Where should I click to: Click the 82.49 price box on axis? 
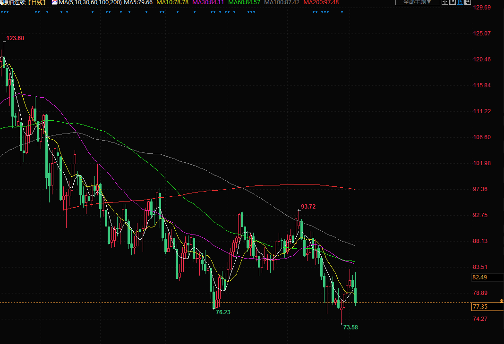point(480,277)
